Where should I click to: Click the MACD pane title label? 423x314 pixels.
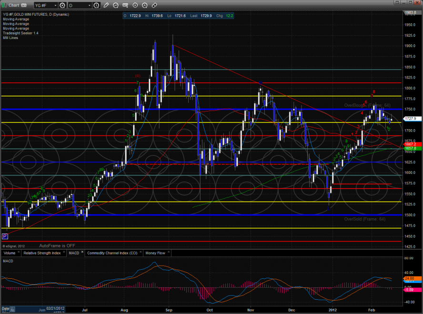click(x=8, y=261)
